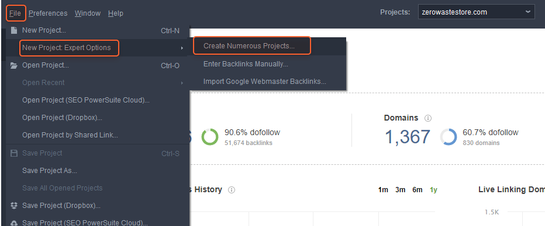Select the 3m time range
The height and width of the screenshot is (226, 545).
(x=401, y=190)
